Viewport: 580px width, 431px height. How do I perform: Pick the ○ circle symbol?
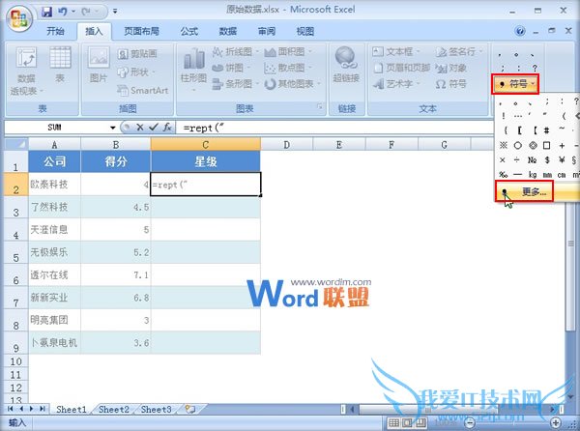pos(518,145)
